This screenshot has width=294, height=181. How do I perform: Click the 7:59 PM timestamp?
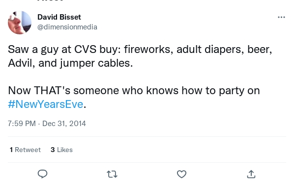coord(22,124)
